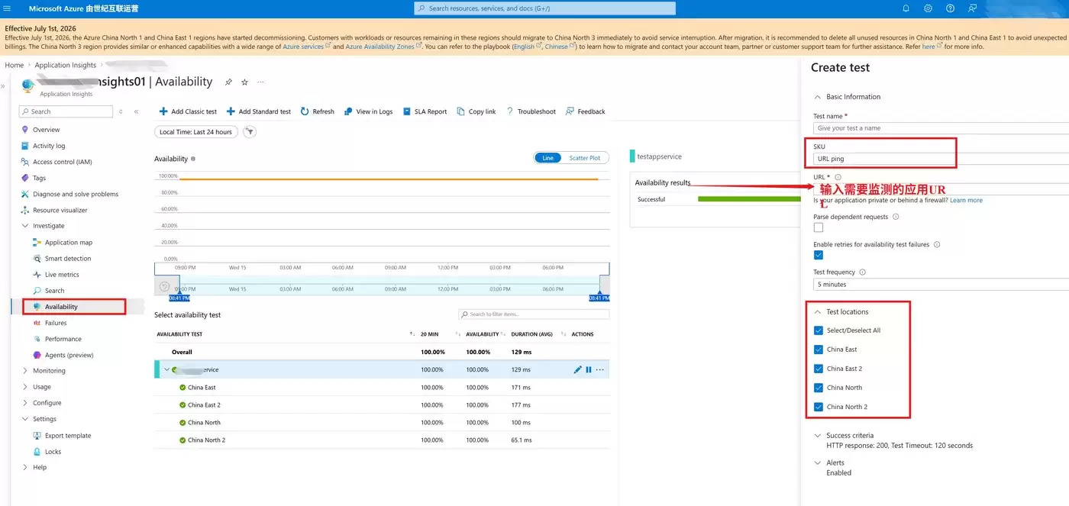This screenshot has width=1069, height=506.
Task: Open the header feedback icon
Action: 972,8
